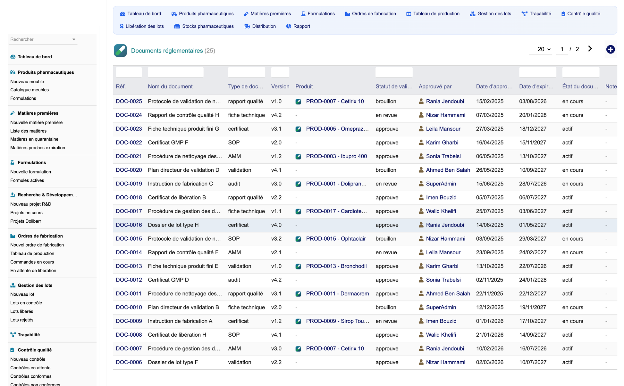Click sidebar link Contrôles conformes

pyautogui.click(x=31, y=376)
